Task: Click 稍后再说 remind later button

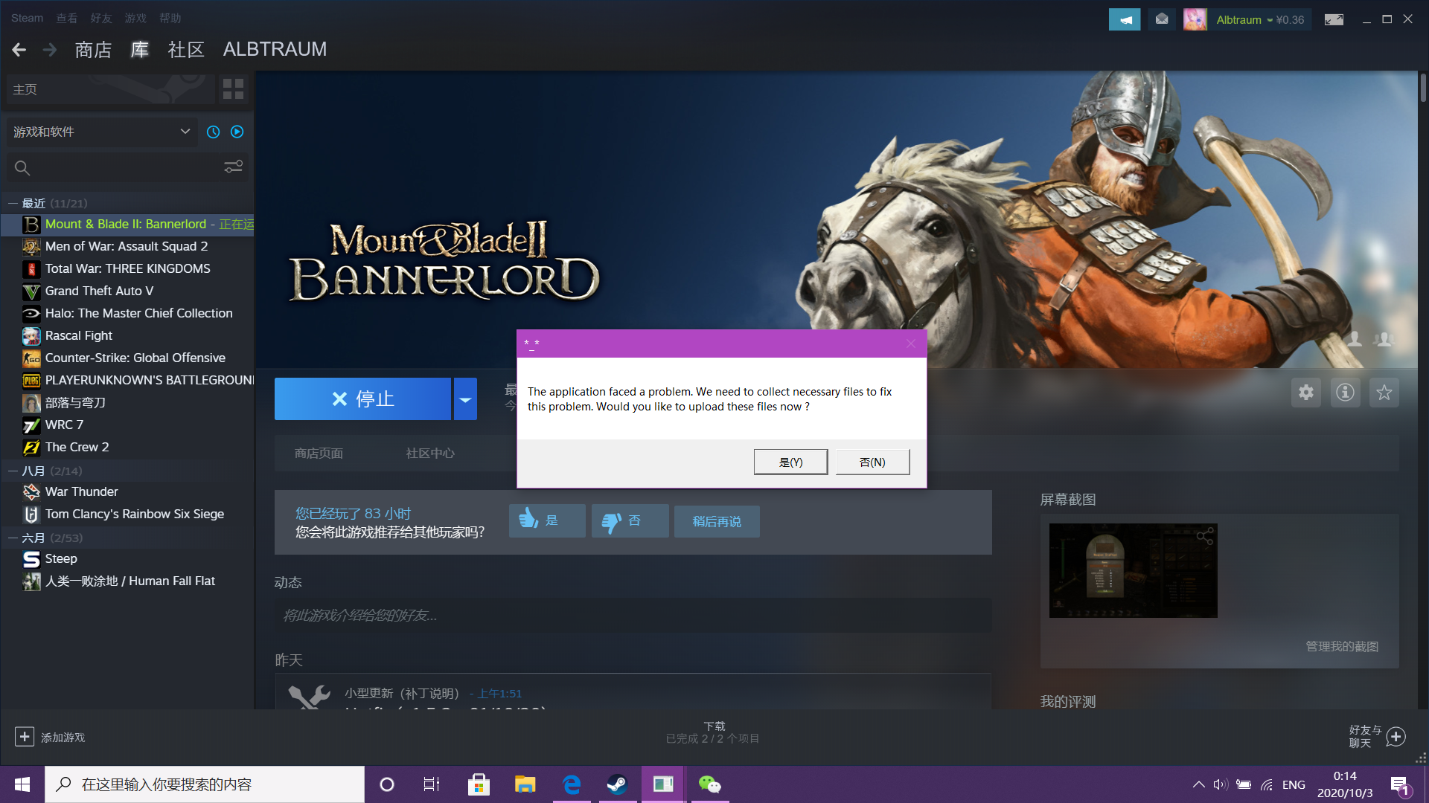Action: click(717, 521)
